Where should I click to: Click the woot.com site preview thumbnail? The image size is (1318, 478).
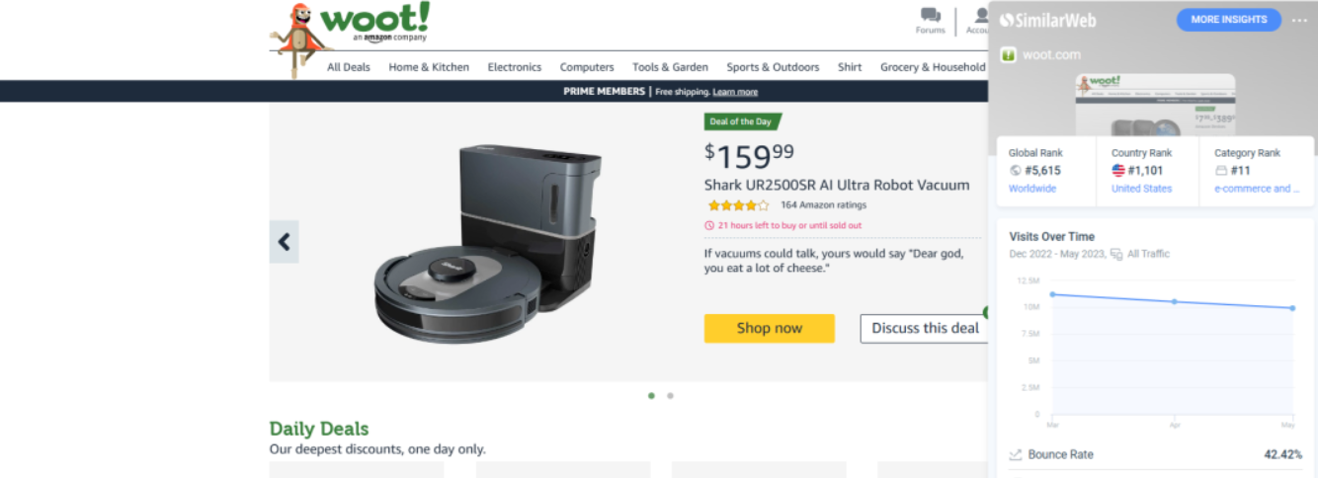coord(1154,105)
